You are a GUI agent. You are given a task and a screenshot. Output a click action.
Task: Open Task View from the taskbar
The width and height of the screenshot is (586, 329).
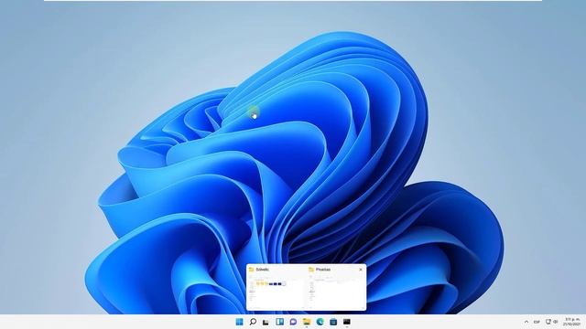coord(266,322)
